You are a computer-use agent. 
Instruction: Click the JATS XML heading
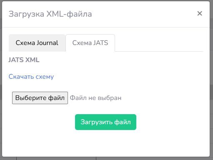coord(24,60)
